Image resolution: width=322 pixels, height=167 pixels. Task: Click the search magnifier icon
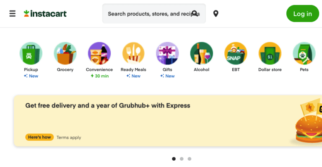pos(195,13)
